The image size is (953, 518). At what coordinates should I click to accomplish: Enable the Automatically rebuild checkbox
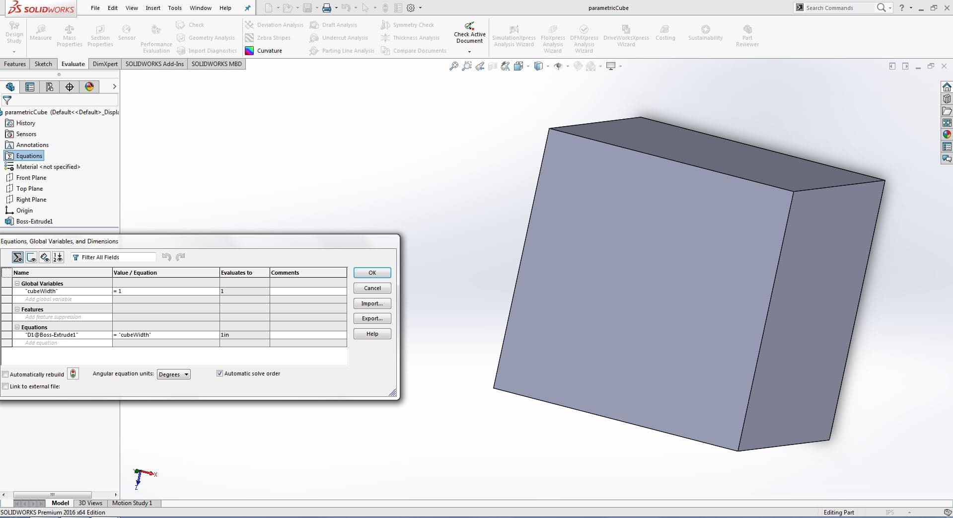coord(5,374)
